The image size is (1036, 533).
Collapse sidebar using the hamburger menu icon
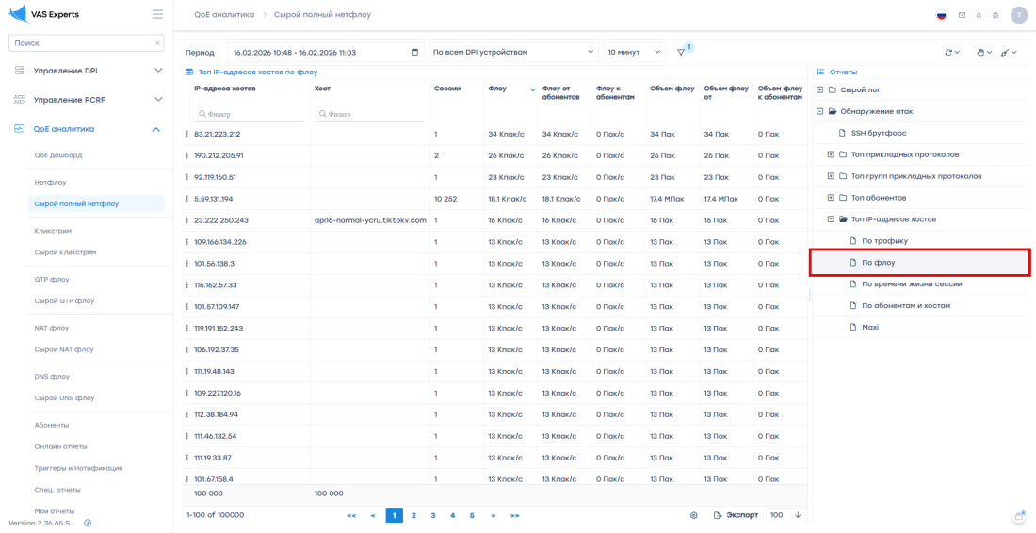coord(157,14)
